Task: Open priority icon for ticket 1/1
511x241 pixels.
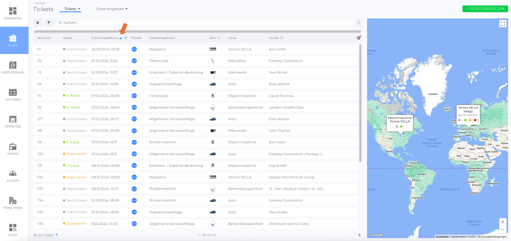Action: (134, 49)
